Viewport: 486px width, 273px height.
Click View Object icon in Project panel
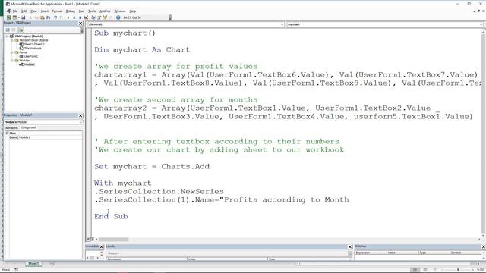coord(14,30)
